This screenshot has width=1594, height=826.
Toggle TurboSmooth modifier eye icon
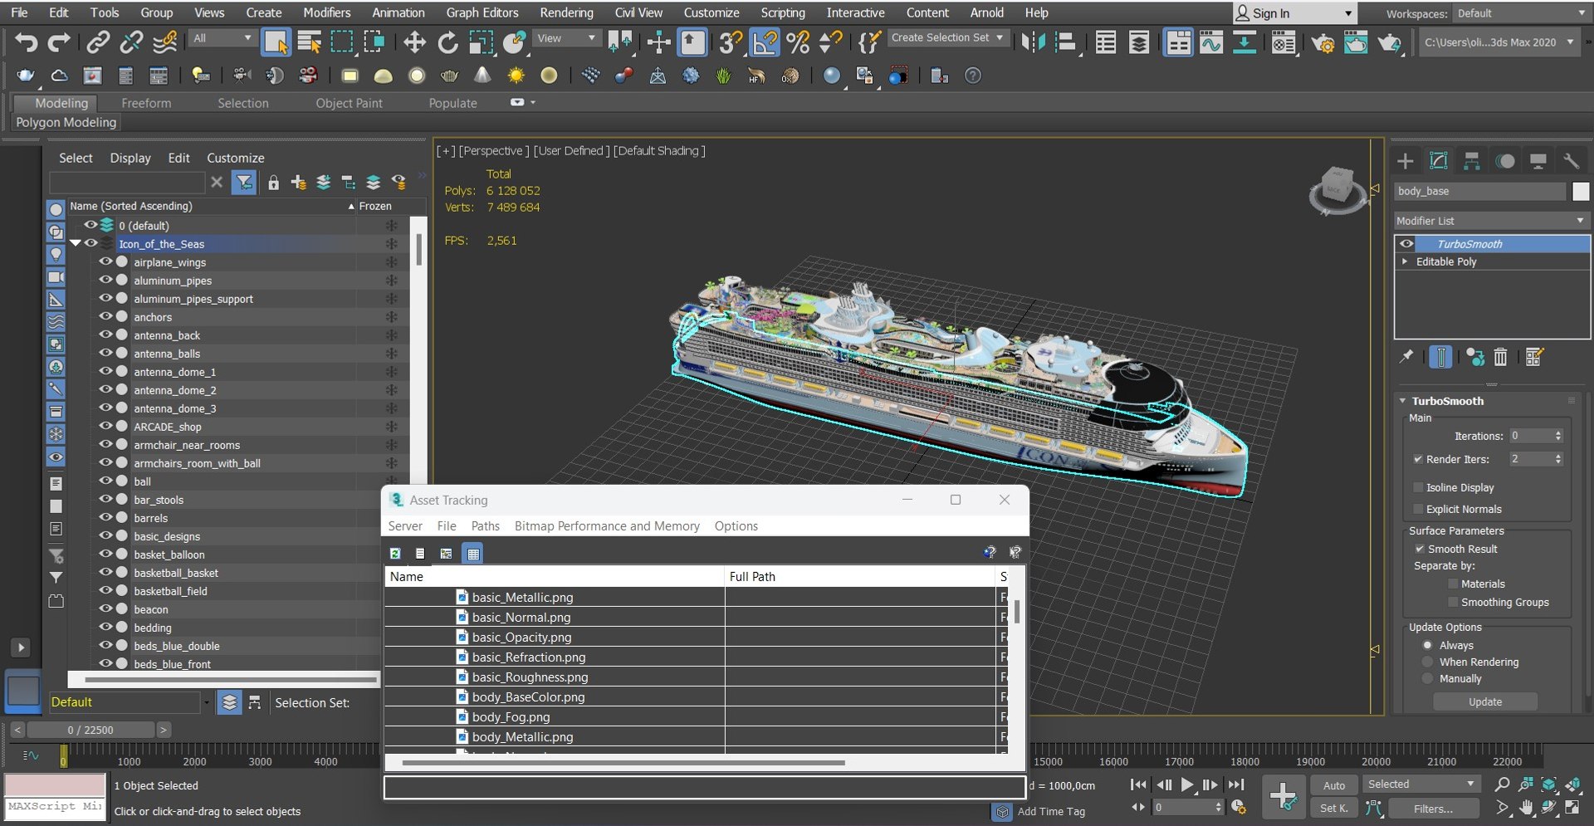coord(1406,243)
